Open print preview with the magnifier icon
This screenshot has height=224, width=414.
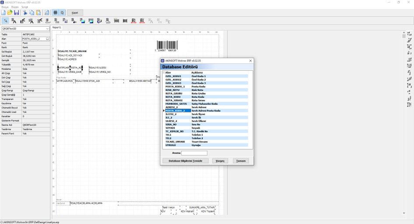click(x=47, y=13)
